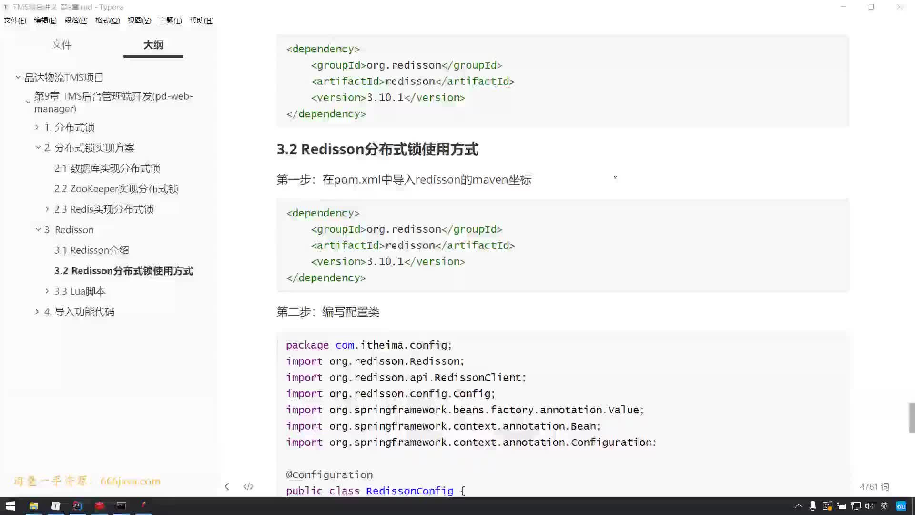Collapse 品达物流TMS项目 outline node
The height and width of the screenshot is (515, 915).
coord(18,77)
